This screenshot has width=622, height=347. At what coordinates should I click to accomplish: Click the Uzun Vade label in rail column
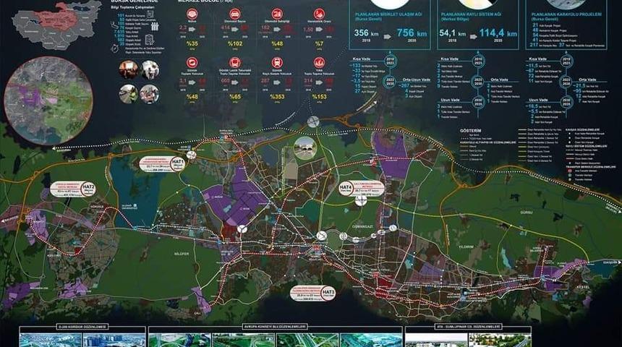[449, 100]
